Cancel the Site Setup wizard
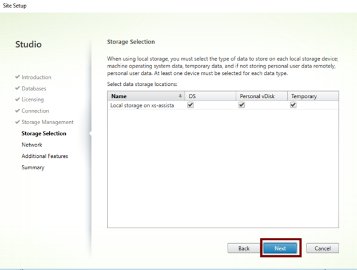Viewport: 357px width, 270px height. point(323,248)
